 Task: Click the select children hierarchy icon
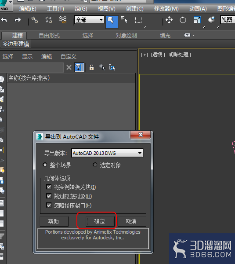click(x=112, y=67)
